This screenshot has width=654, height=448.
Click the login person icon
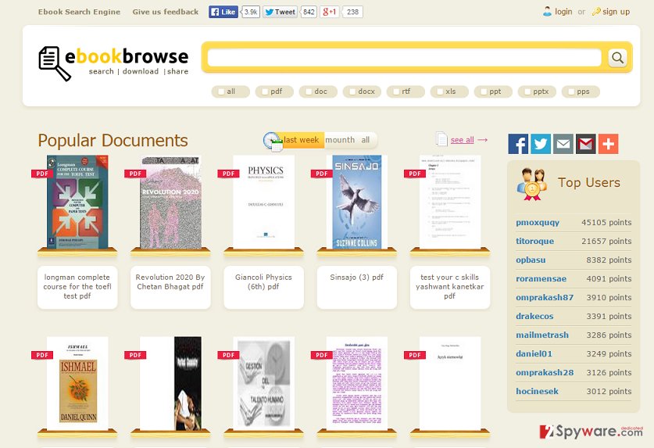pyautogui.click(x=547, y=11)
